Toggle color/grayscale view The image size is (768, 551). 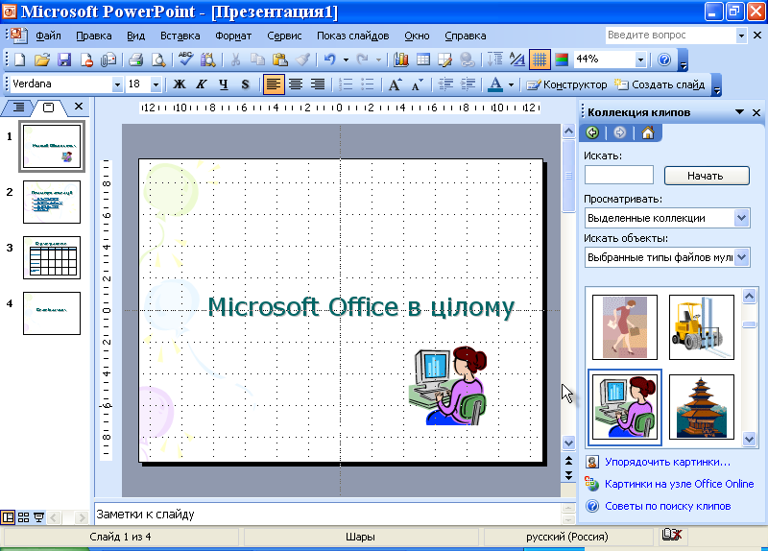(x=562, y=60)
